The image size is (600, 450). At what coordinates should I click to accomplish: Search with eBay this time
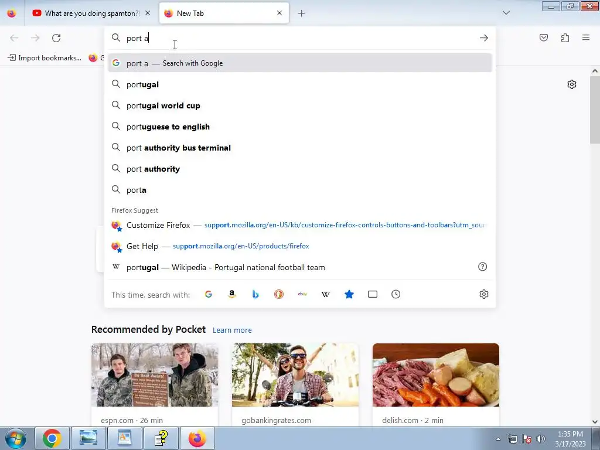(302, 294)
